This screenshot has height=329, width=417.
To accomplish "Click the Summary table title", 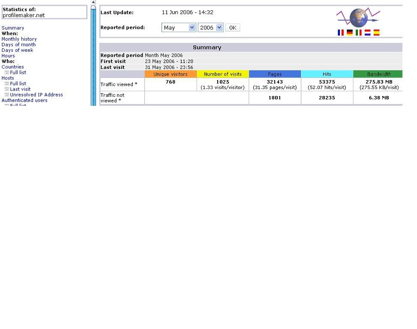I will [207, 47].
